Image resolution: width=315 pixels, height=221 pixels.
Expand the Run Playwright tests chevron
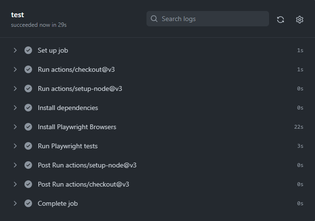15,146
